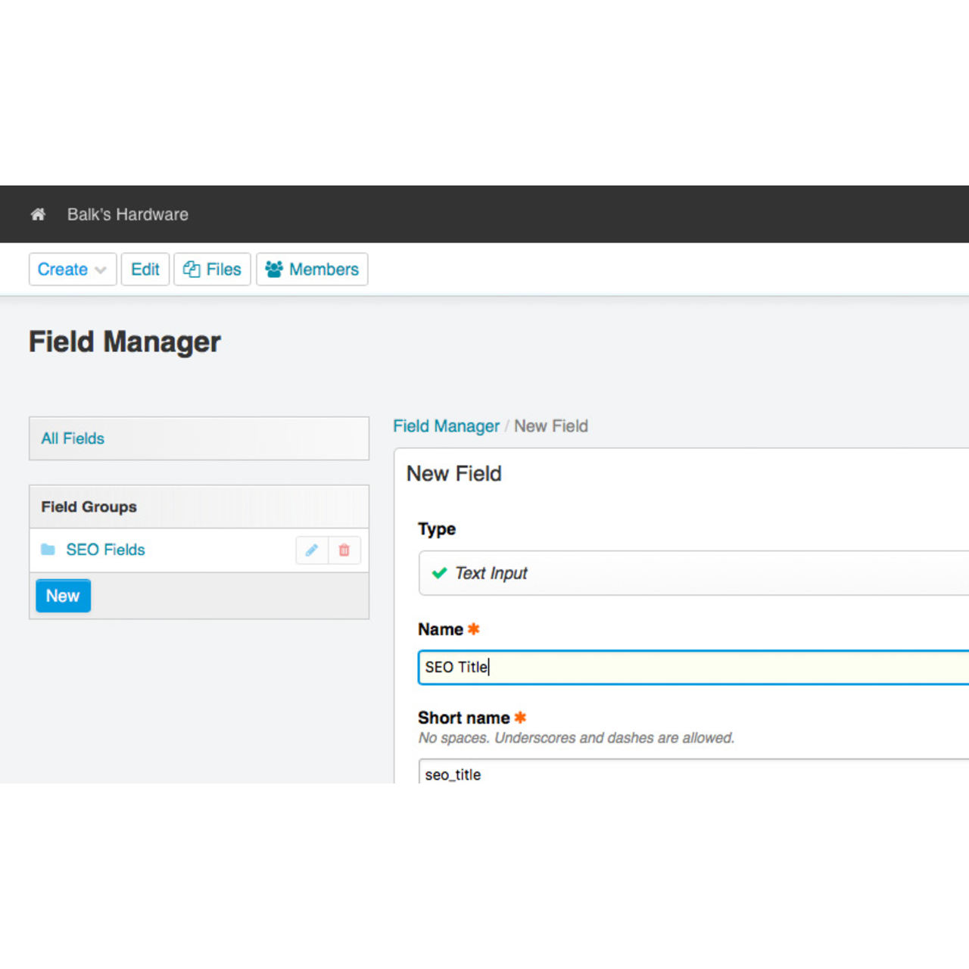Open the SEO Fields group
This screenshot has width=969, height=969.
105,550
